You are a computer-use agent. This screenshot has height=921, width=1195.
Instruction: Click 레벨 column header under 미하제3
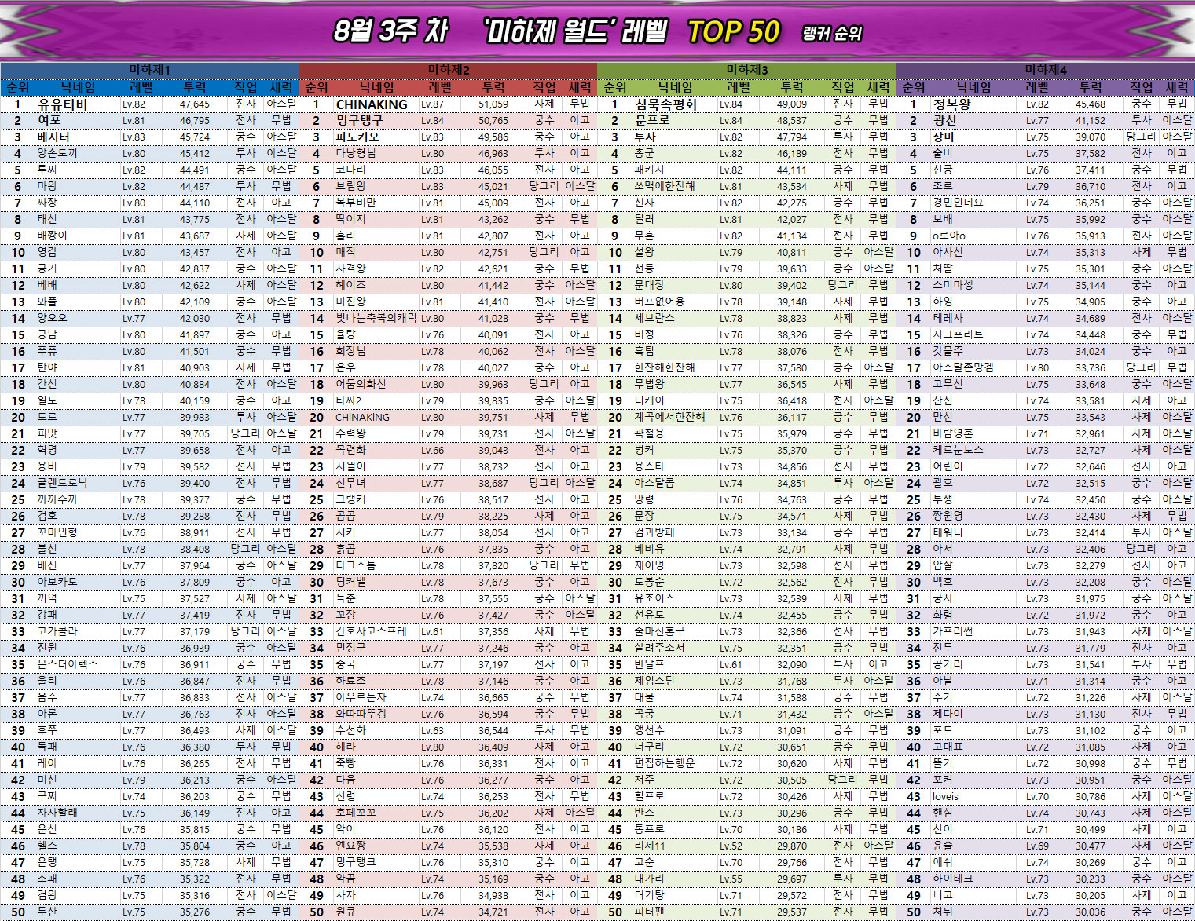pyautogui.click(x=739, y=87)
